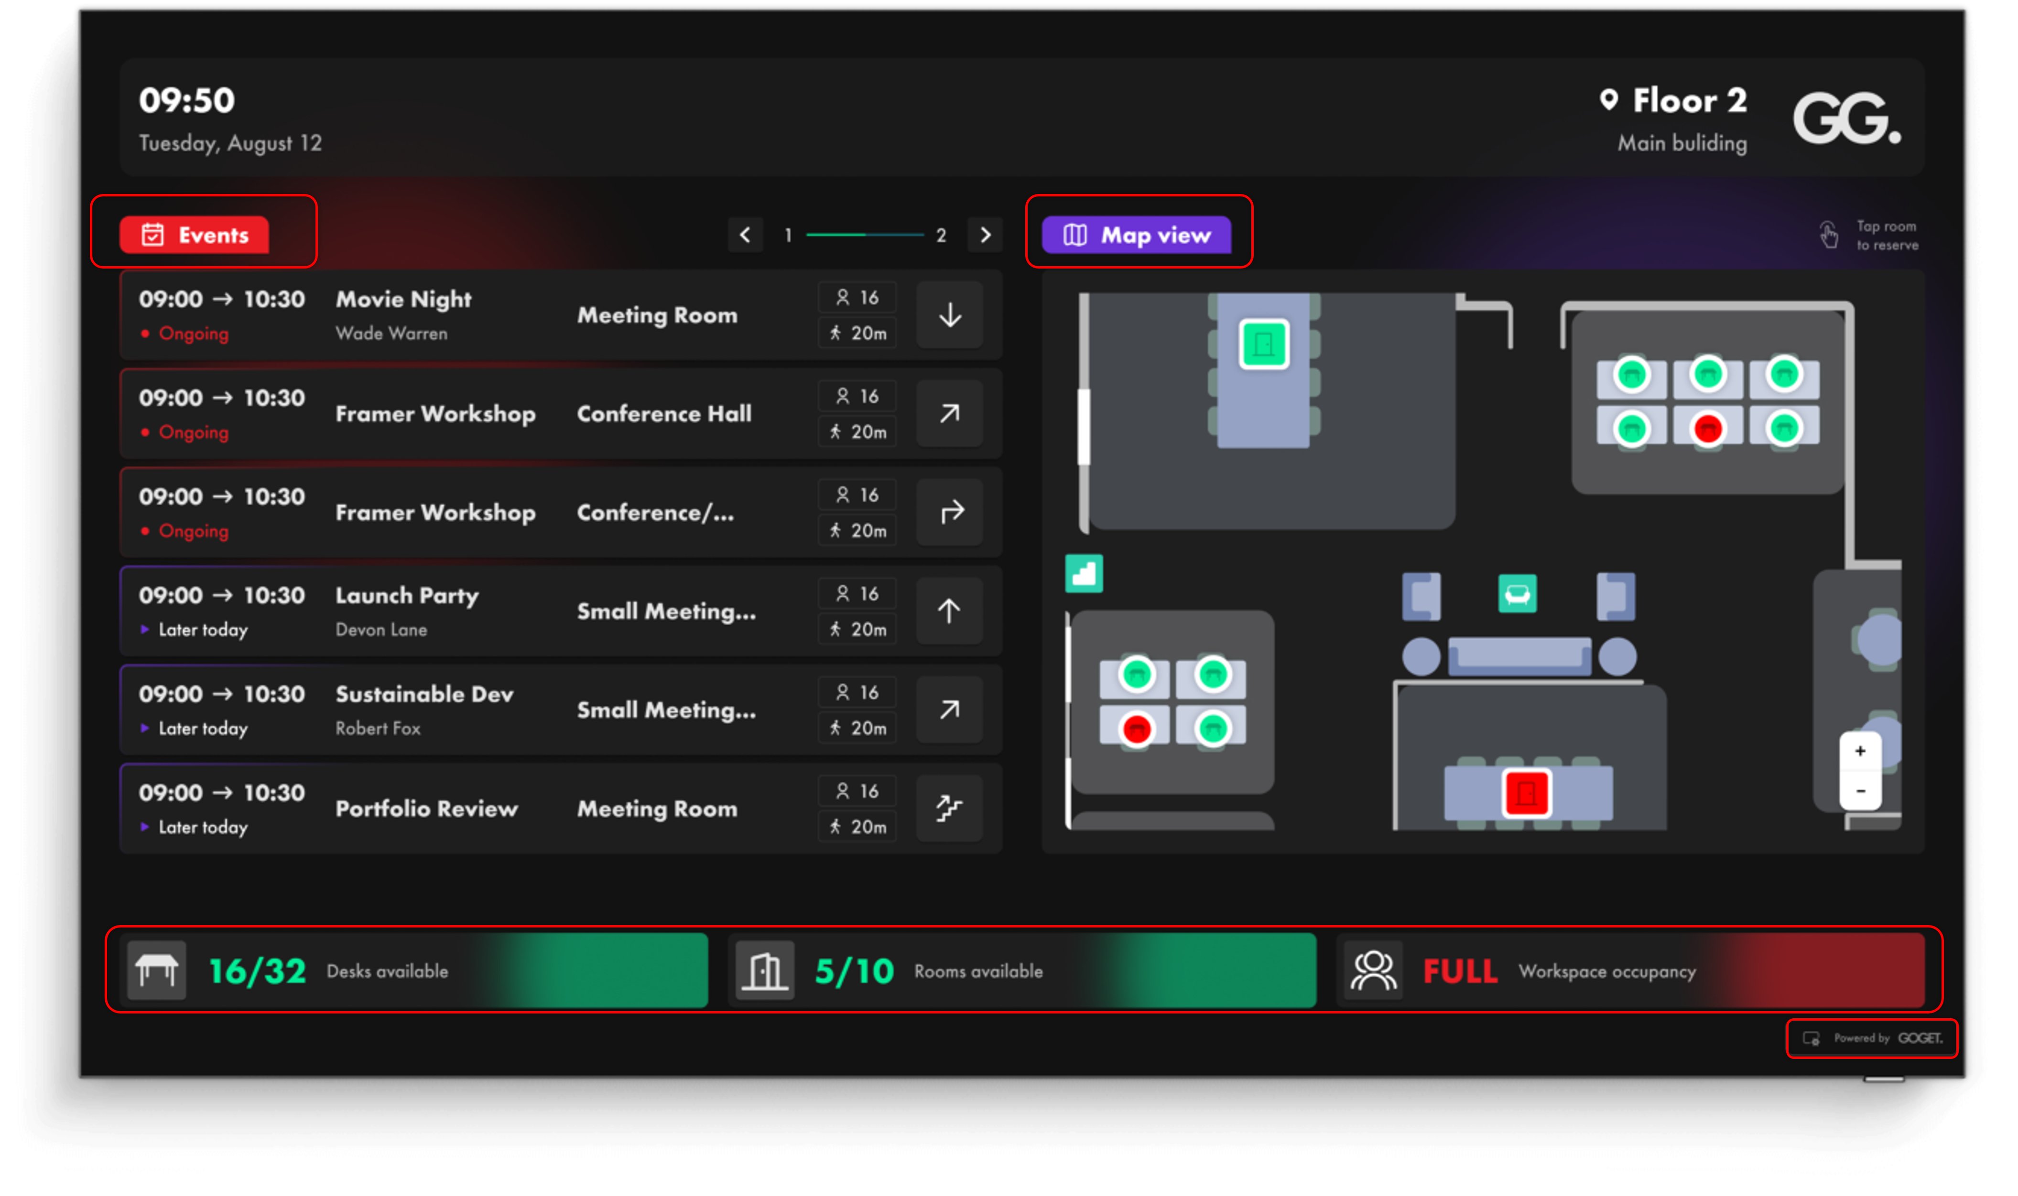2018x1196 pixels.
Task: Click turn-right arrow for Framer Workshop Conference/...
Action: [x=950, y=513]
